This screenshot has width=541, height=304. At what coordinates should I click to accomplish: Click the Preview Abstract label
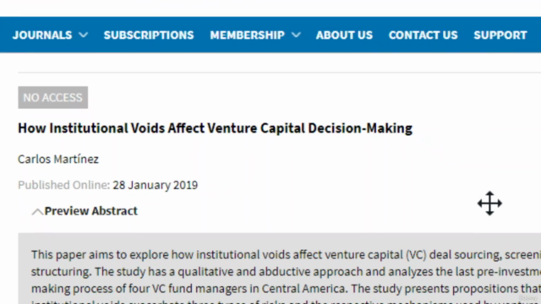click(x=90, y=211)
